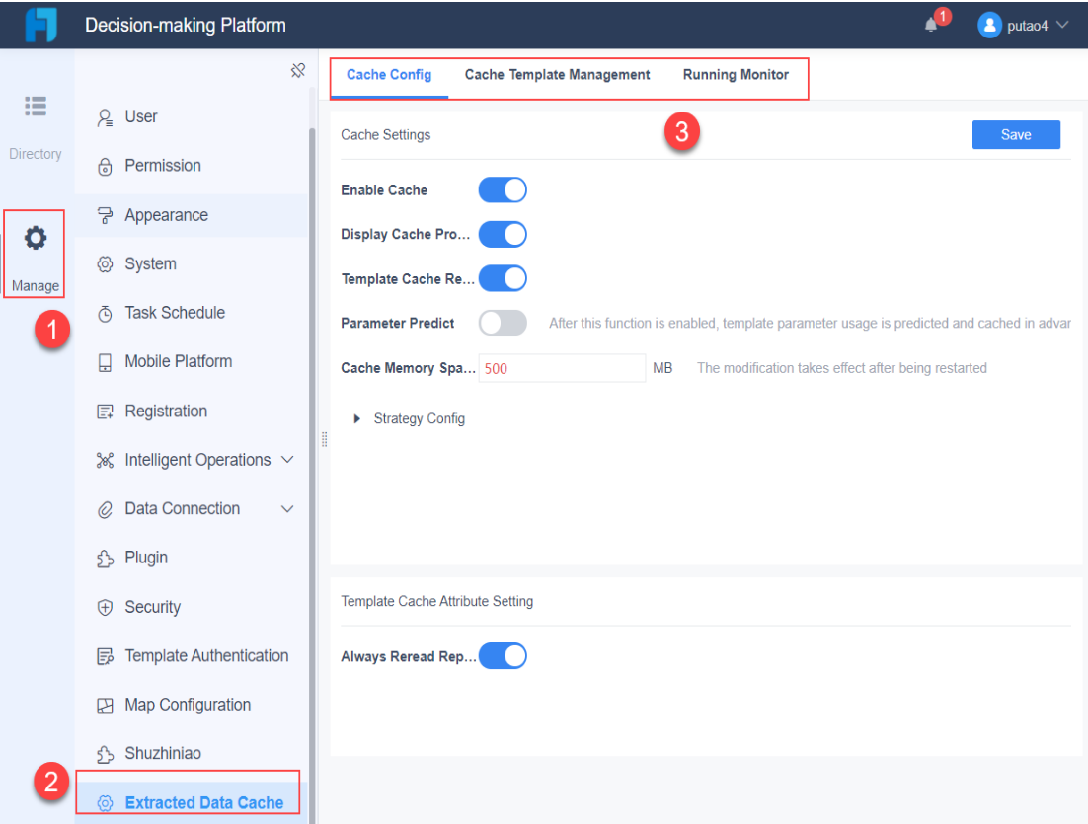Image resolution: width=1088 pixels, height=824 pixels.
Task: Switch to the Running Monitor tab
Action: (x=736, y=74)
